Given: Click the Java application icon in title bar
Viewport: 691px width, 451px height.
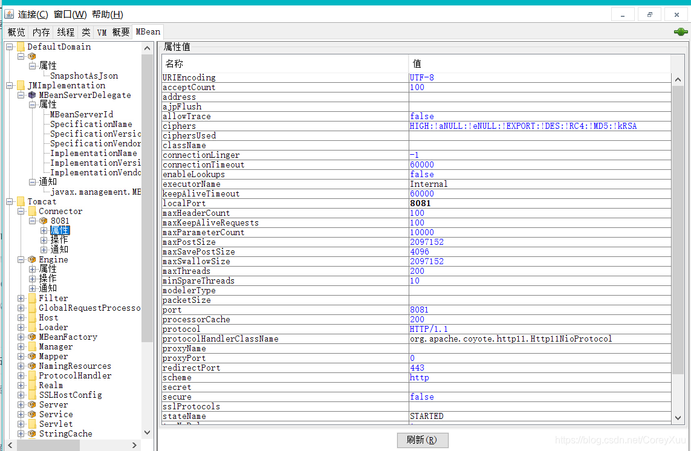Looking at the screenshot, I should (9, 14).
